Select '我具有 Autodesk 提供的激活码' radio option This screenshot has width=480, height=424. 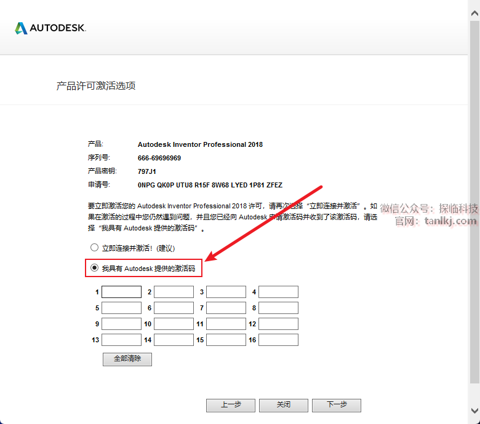pyautogui.click(x=94, y=268)
